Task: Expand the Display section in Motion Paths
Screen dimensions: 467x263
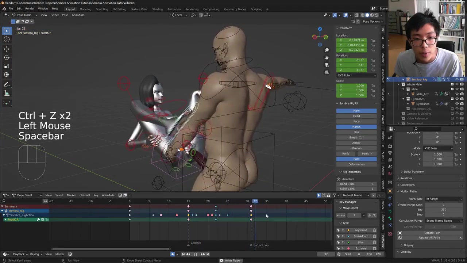Action: [408, 245]
